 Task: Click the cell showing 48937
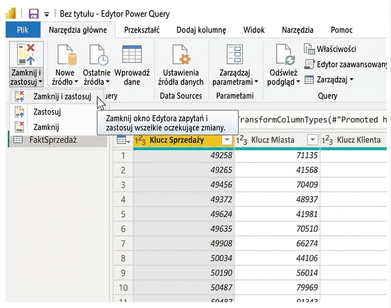coord(277,200)
